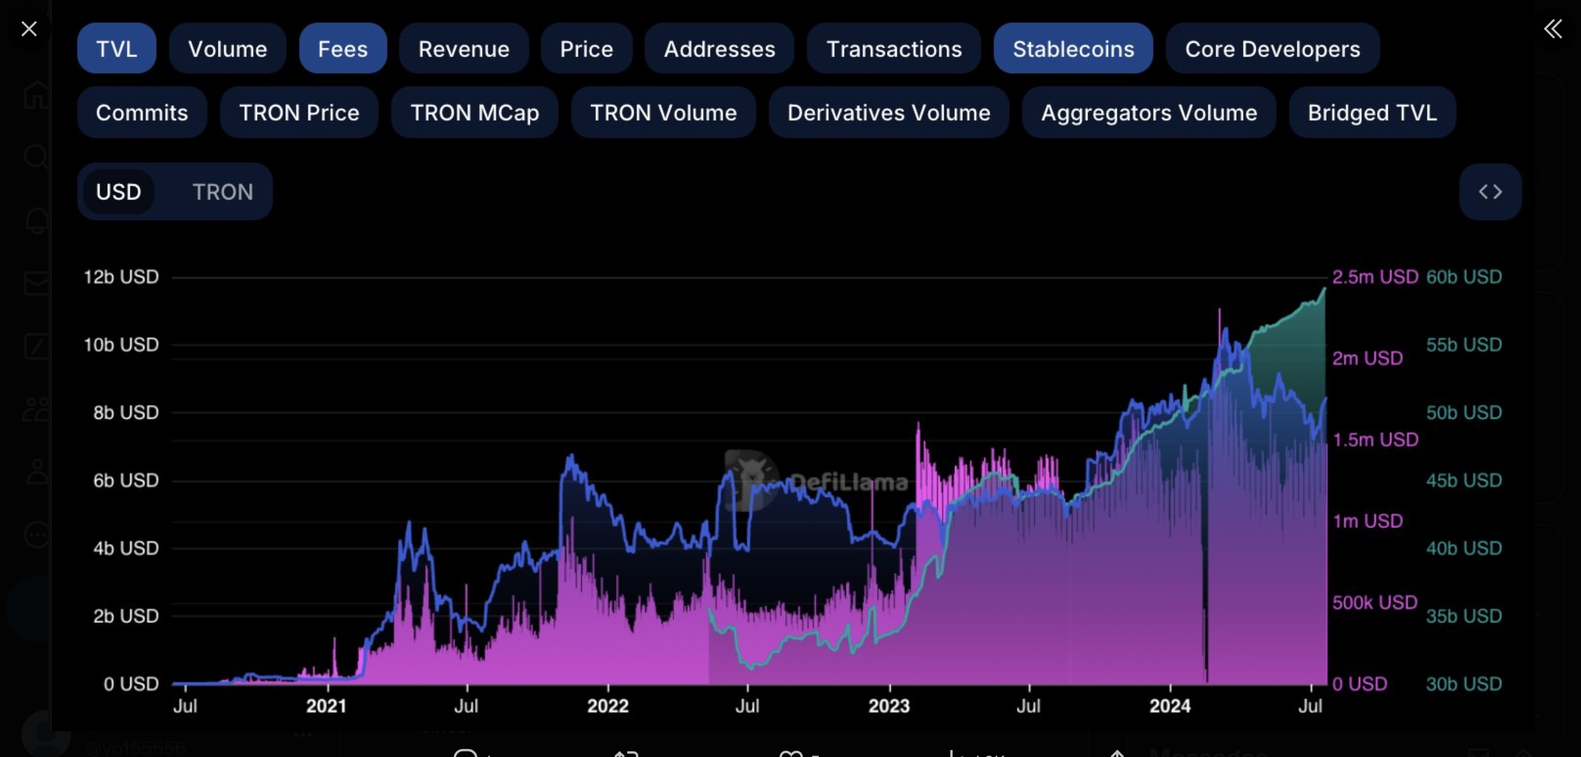1581x757 pixels.
Task: Turn on the Price metric
Action: coord(586,48)
